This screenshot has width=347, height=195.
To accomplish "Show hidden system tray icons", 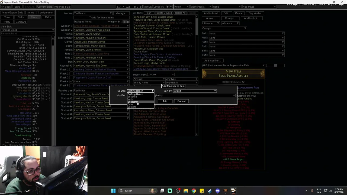I will tap(306, 191).
